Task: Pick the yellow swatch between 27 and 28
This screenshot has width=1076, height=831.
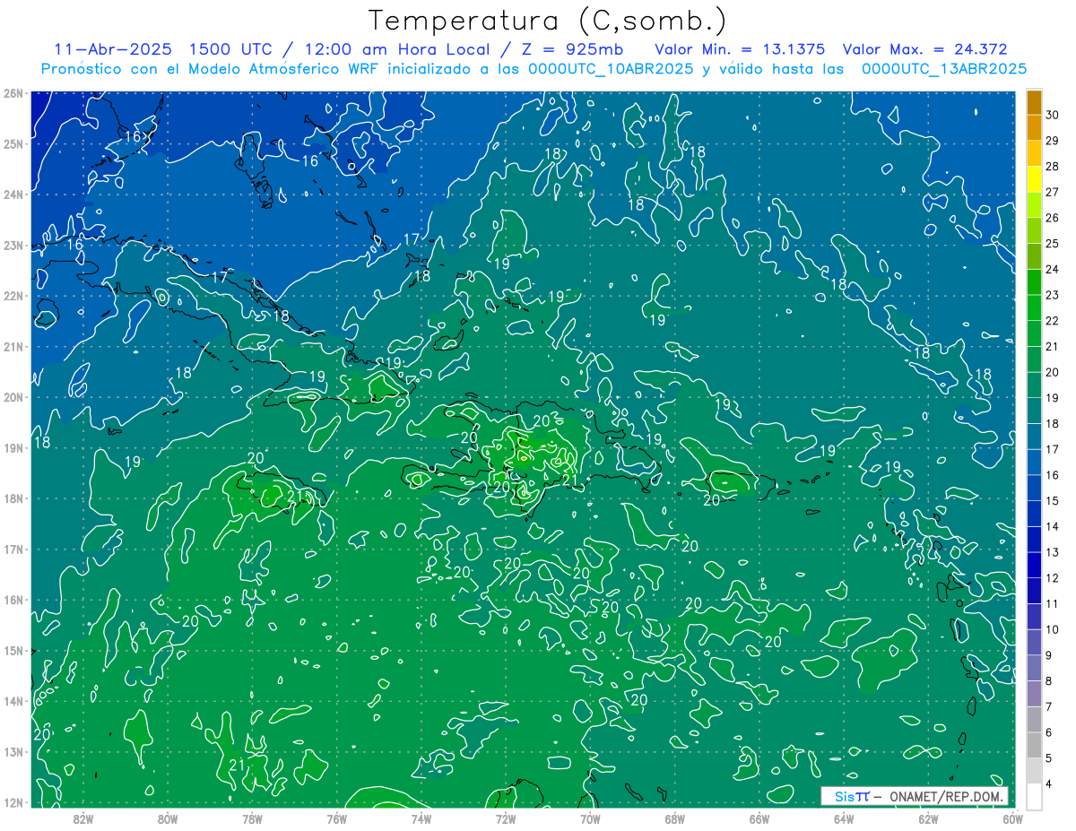Action: click(x=1034, y=180)
